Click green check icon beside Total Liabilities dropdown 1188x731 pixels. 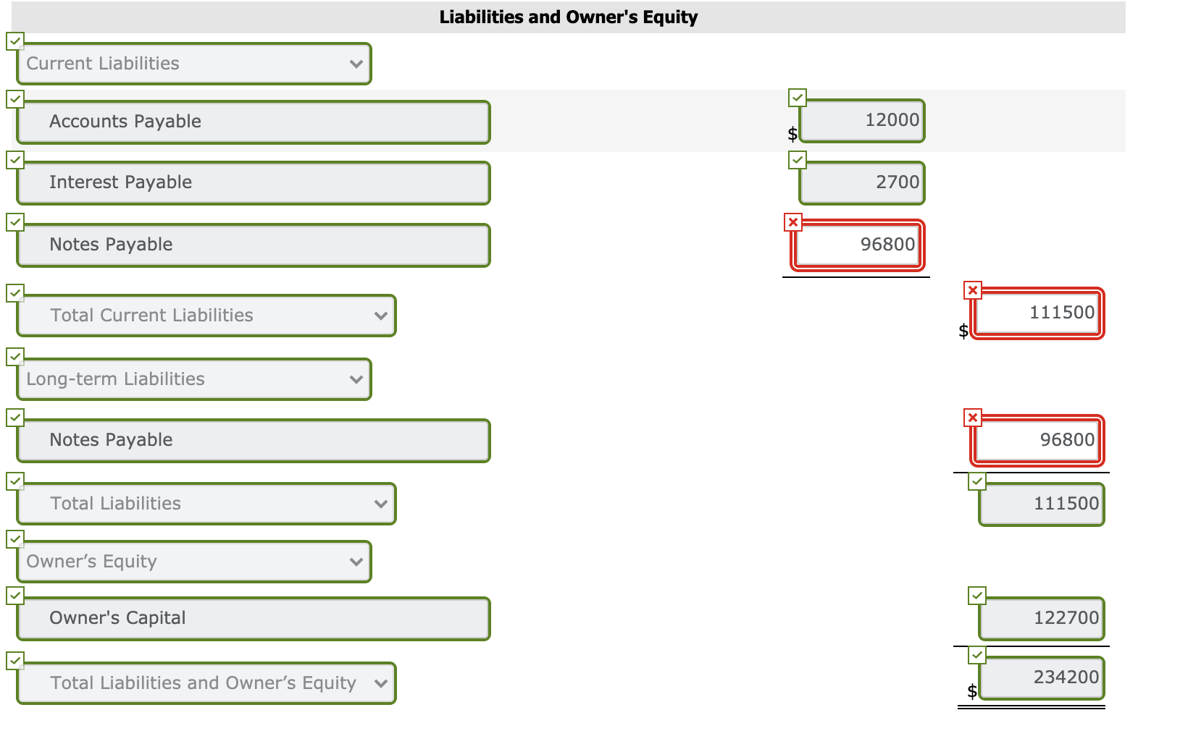(15, 481)
